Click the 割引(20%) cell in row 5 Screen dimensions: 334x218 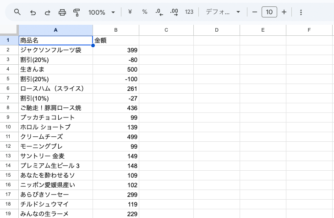click(55, 79)
